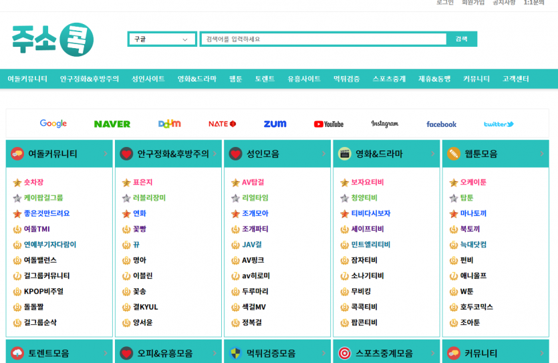Click target icon beside 스포츠중계모음
Image resolution: width=558 pixels, height=363 pixels.
pos(344,353)
